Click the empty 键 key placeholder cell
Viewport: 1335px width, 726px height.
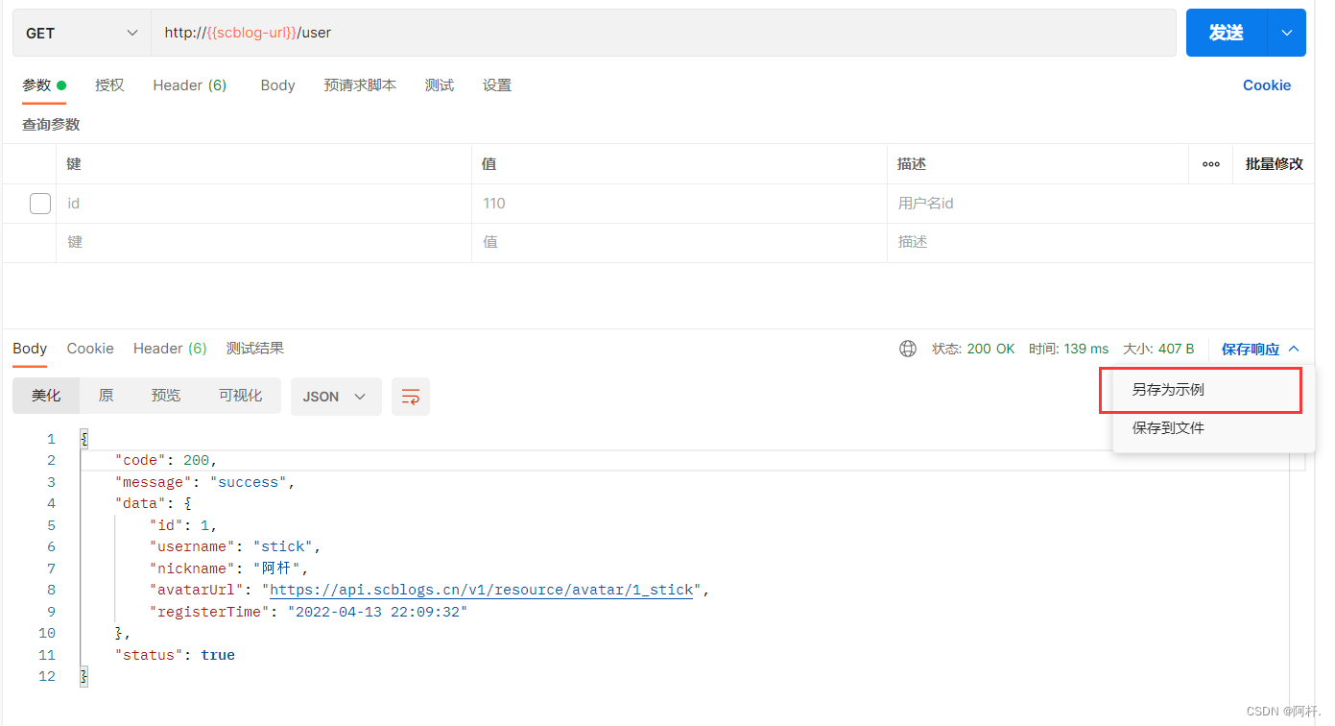264,243
